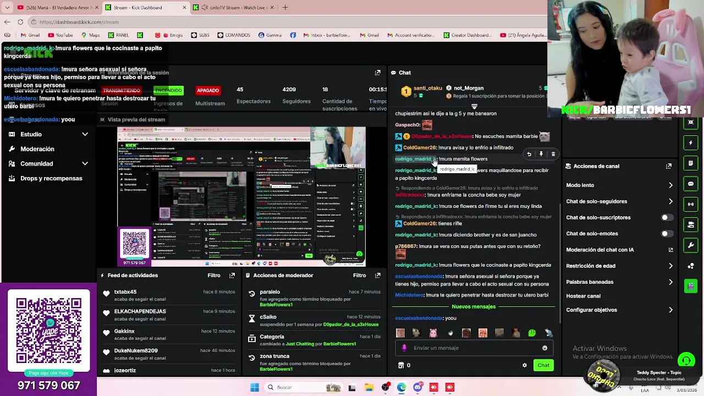Open the document notes icon in right rail
Image resolution: width=704 pixels, height=396 pixels.
coord(691,163)
